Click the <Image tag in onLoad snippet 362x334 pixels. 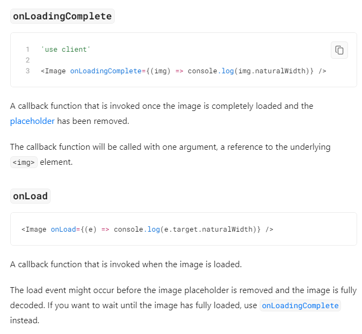click(34, 229)
